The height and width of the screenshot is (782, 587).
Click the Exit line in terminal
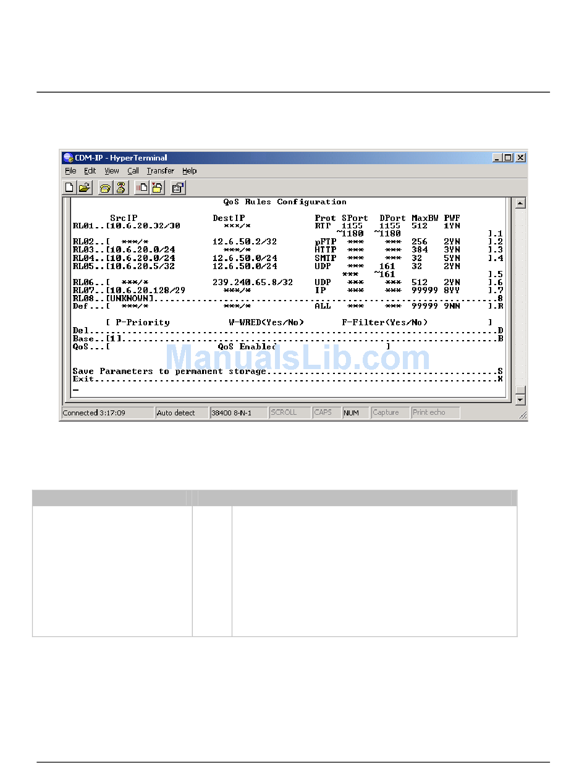click(288, 379)
